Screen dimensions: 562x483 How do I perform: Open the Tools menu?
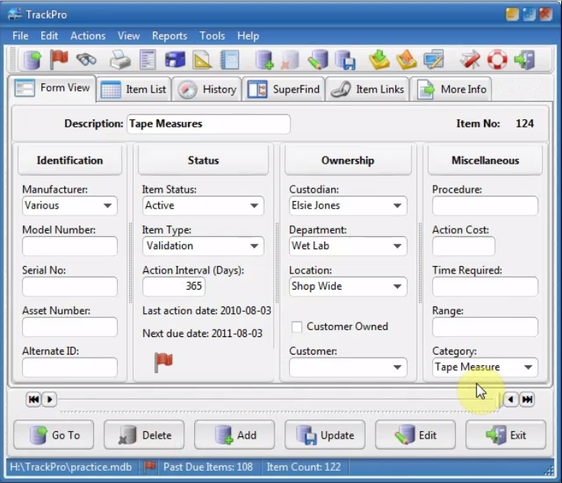click(213, 36)
